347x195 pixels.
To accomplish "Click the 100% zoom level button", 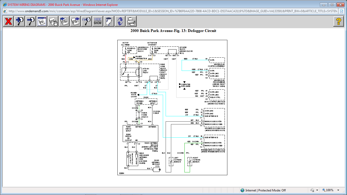I will point(328,190).
